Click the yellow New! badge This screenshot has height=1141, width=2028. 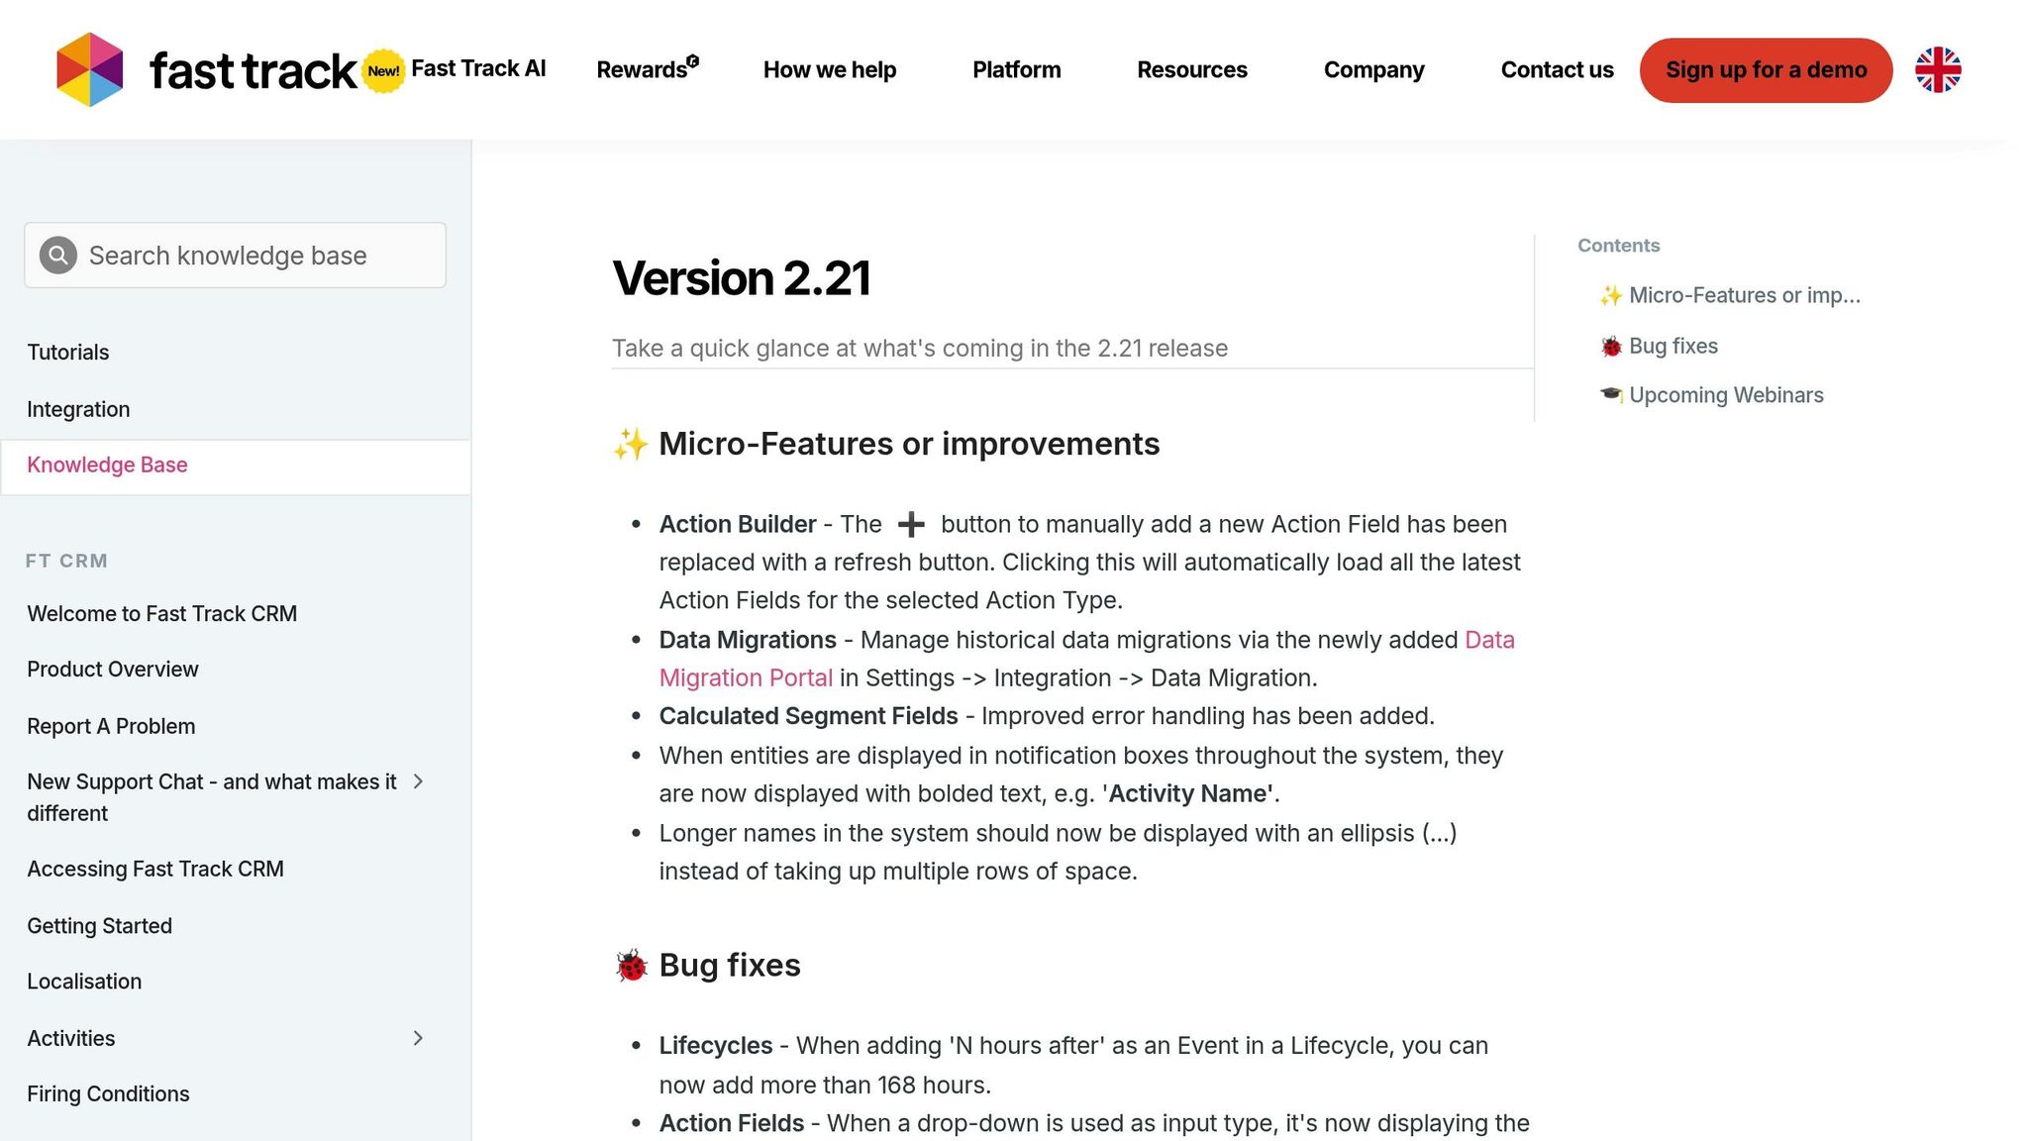click(383, 71)
